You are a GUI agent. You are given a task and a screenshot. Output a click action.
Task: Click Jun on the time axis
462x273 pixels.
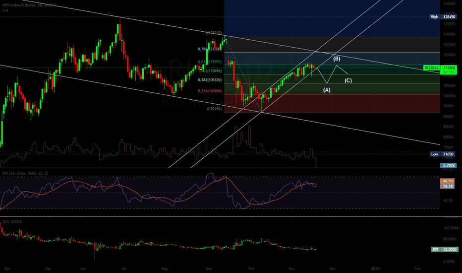pos(83,269)
